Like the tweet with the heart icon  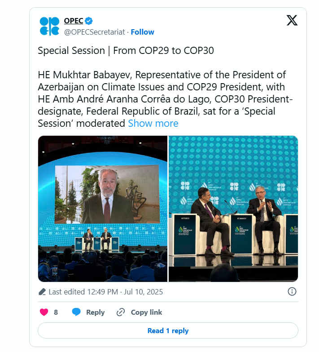pyautogui.click(x=44, y=312)
